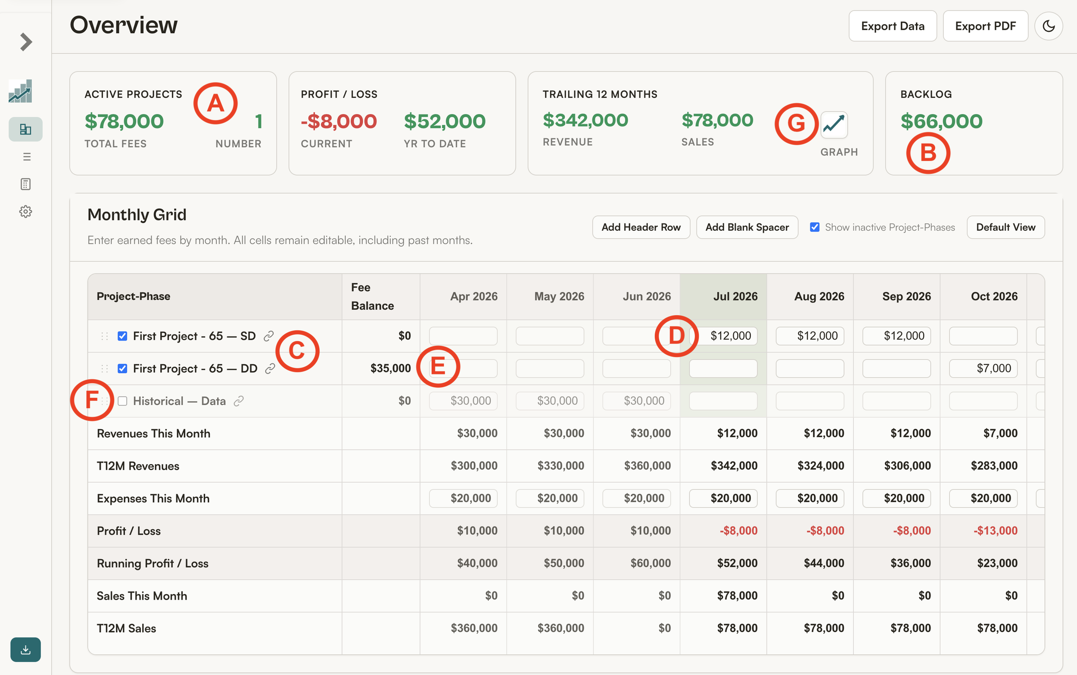Toggle dark mode with the moon icon

pyautogui.click(x=1049, y=26)
